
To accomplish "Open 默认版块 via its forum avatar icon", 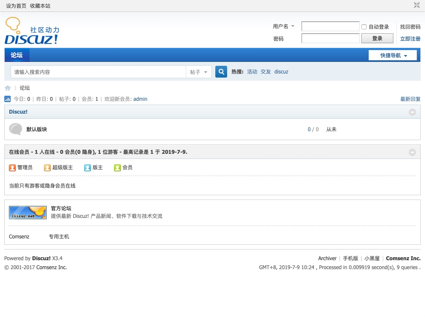I will pyautogui.click(x=15, y=129).
